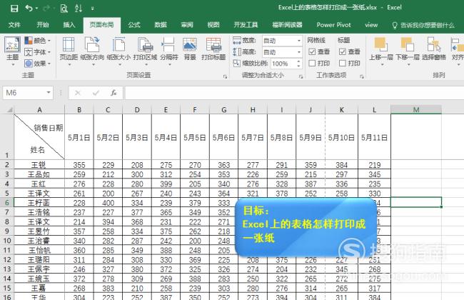The height and width of the screenshot is (300, 464).
Task: Customize quick access toolbar dropdown arrow
Action: (x=92, y=9)
